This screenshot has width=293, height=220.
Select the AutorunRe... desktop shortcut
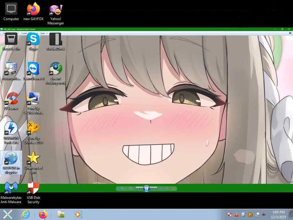11,71
